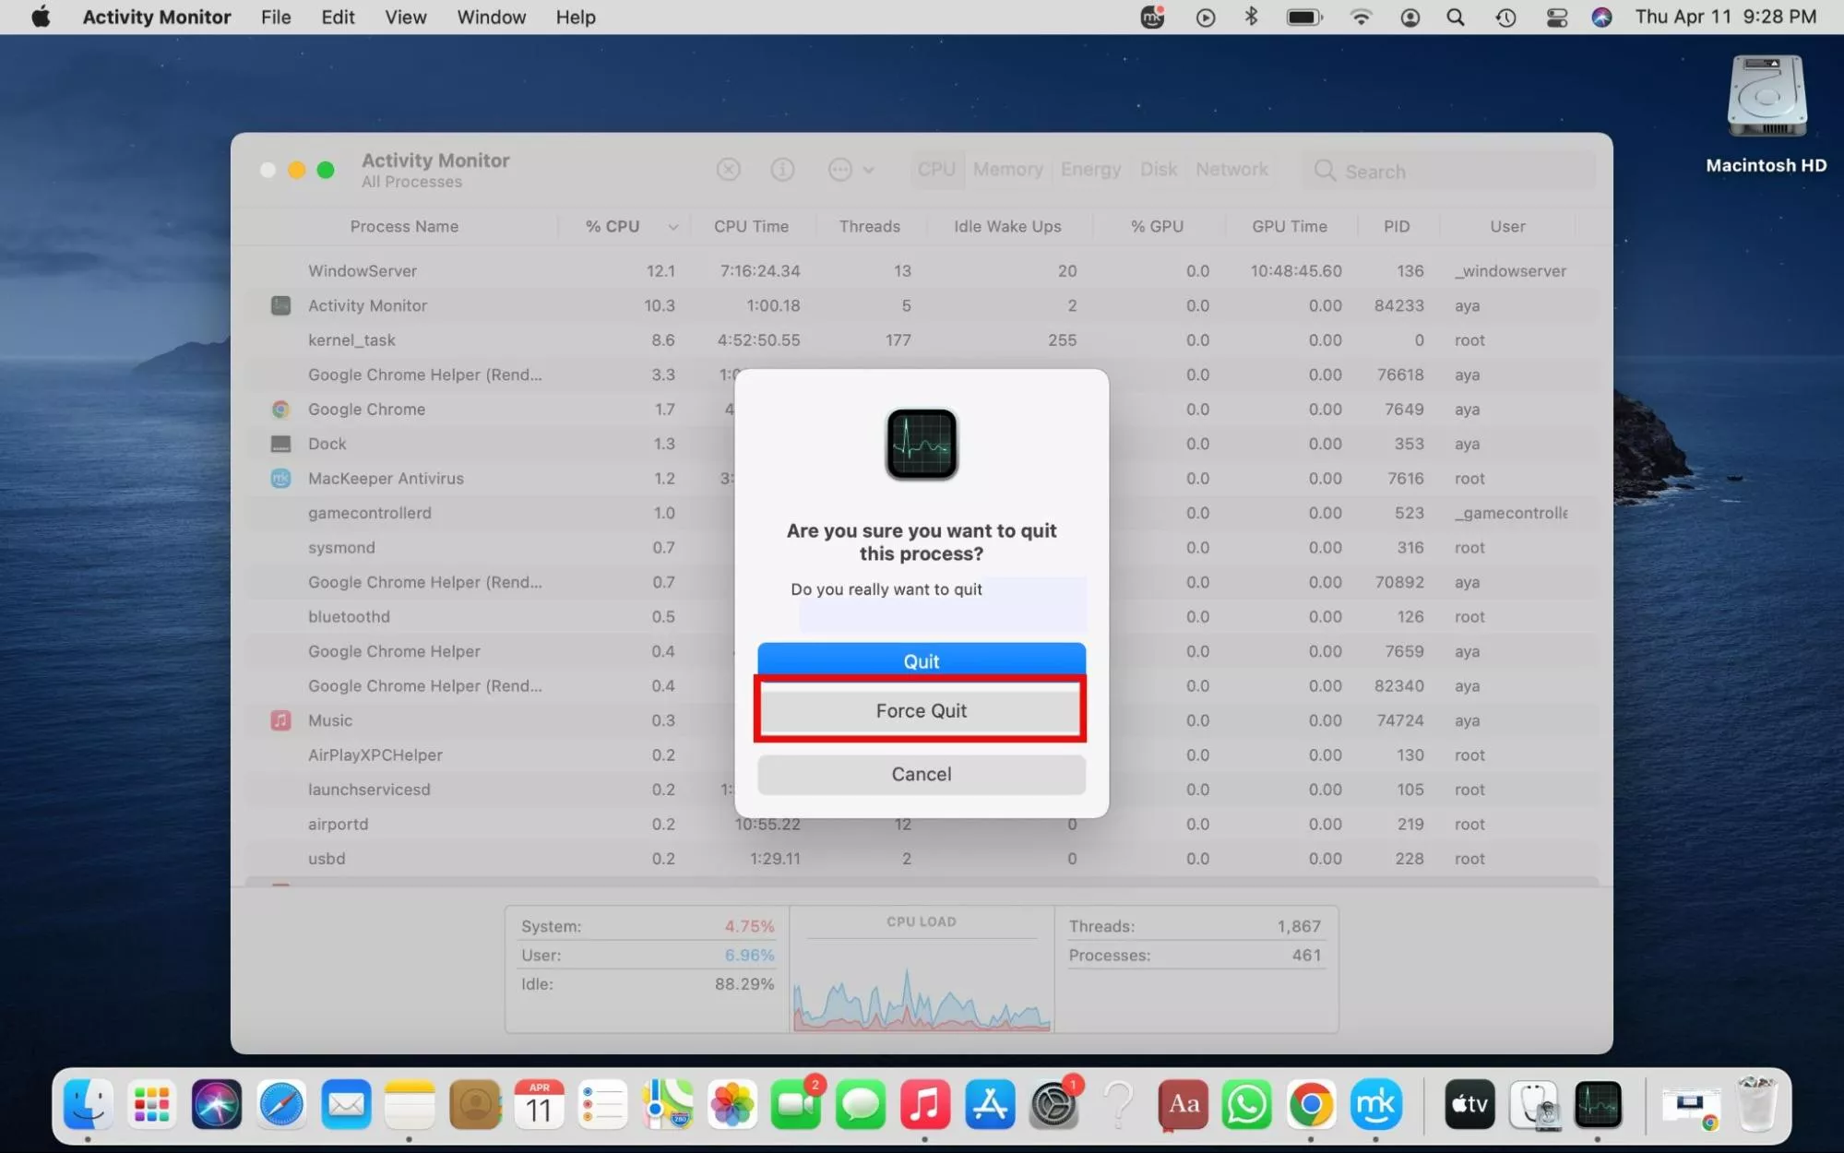1844x1153 pixels.
Task: Click the Control Center icon in menu bar
Action: point(1556,17)
